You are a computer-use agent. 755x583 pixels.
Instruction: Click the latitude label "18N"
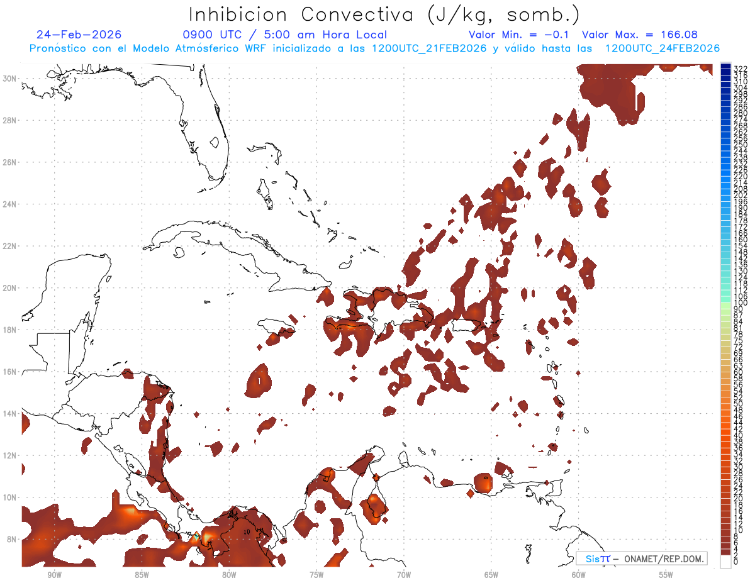click(x=11, y=330)
